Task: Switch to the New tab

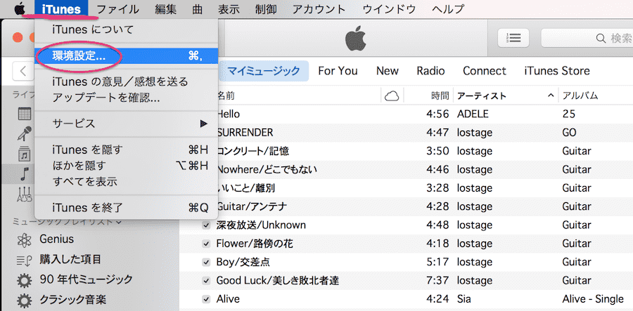Action: click(387, 72)
